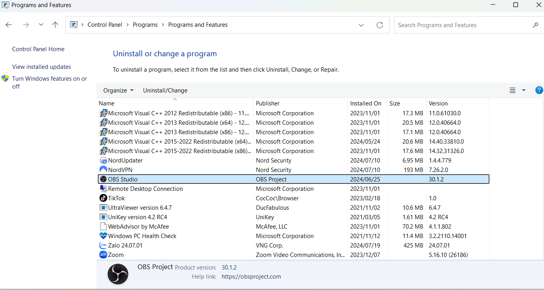This screenshot has width=544, height=290.
Task: Click the UltraViewer version 6.4.7 icon
Action: [x=103, y=208]
